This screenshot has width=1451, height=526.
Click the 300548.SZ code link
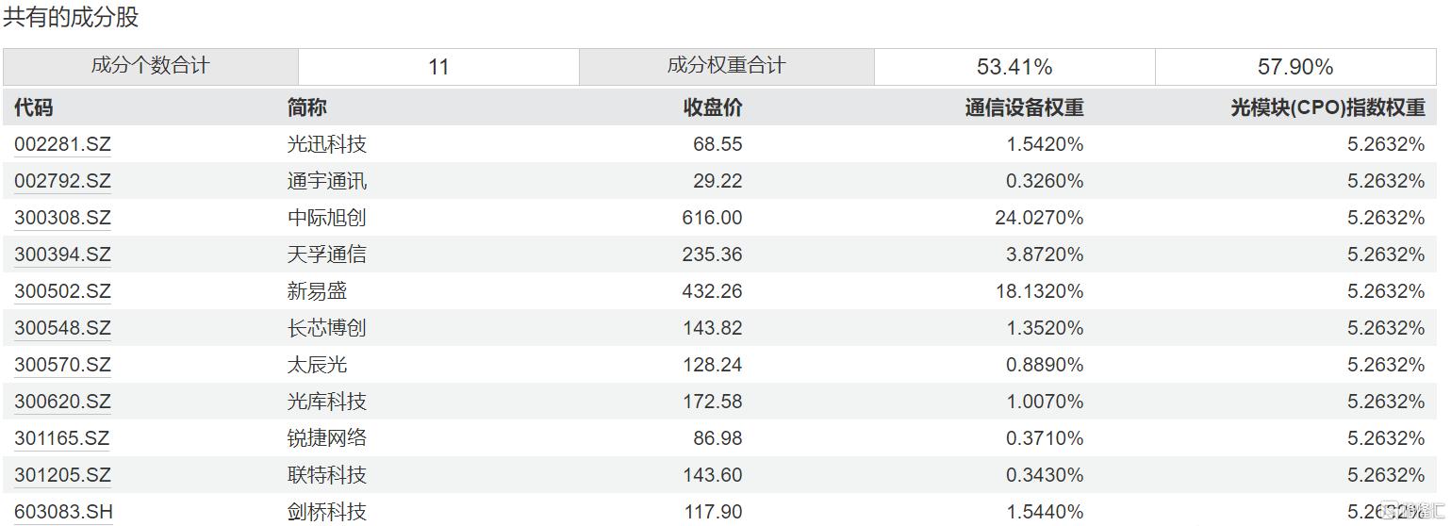pos(62,328)
